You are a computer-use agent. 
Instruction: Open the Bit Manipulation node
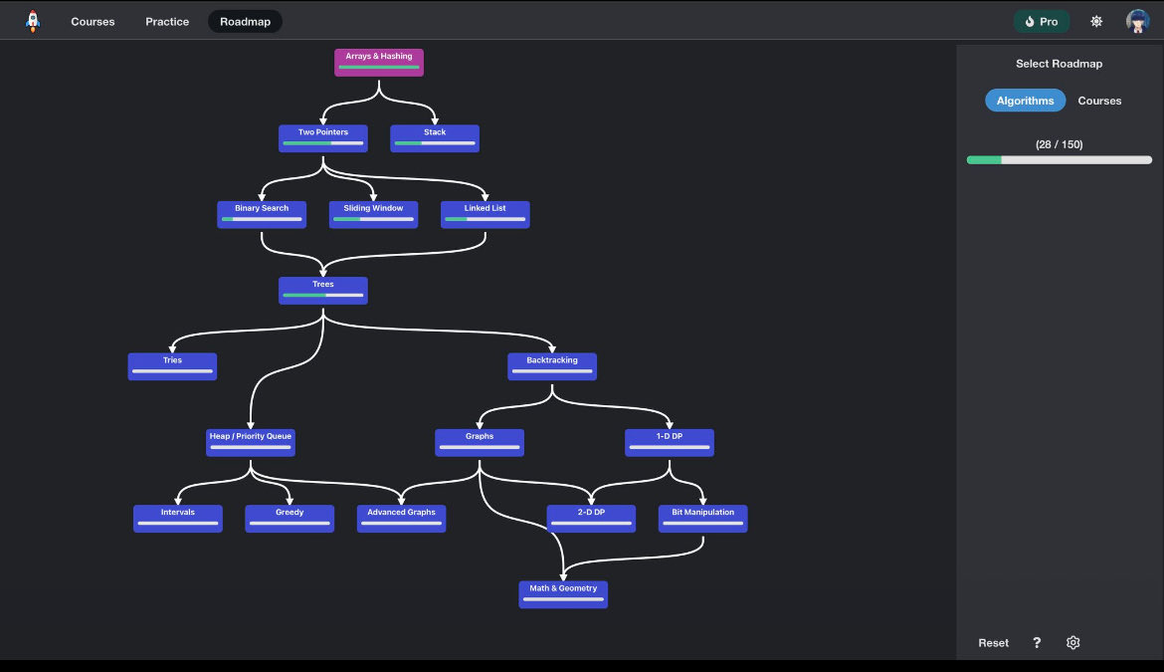tap(703, 519)
